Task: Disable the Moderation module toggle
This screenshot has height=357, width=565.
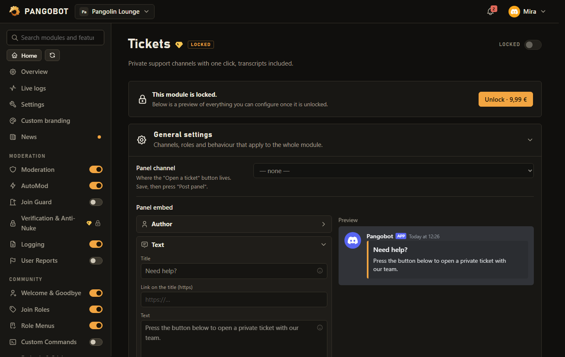Action: click(96, 169)
